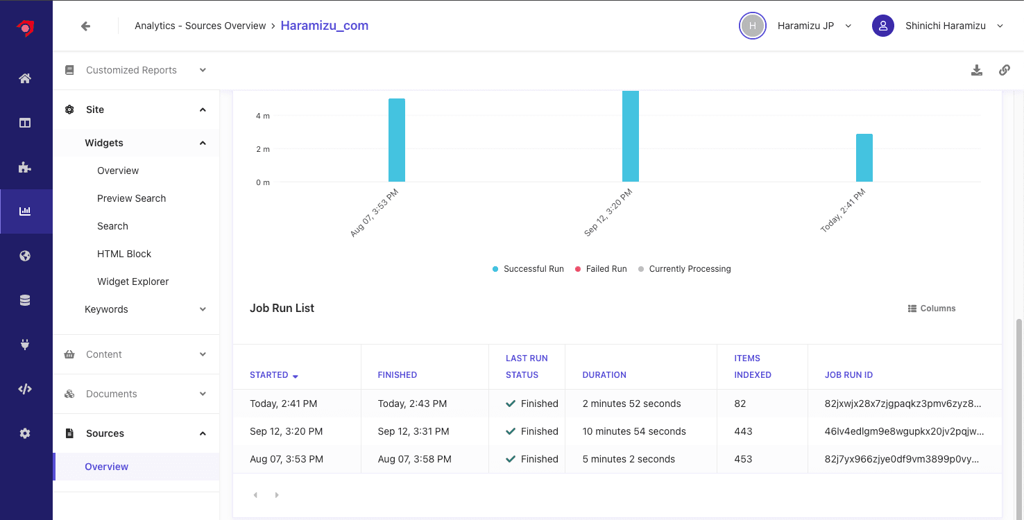Open the puzzle piece integrations icon

(25, 167)
